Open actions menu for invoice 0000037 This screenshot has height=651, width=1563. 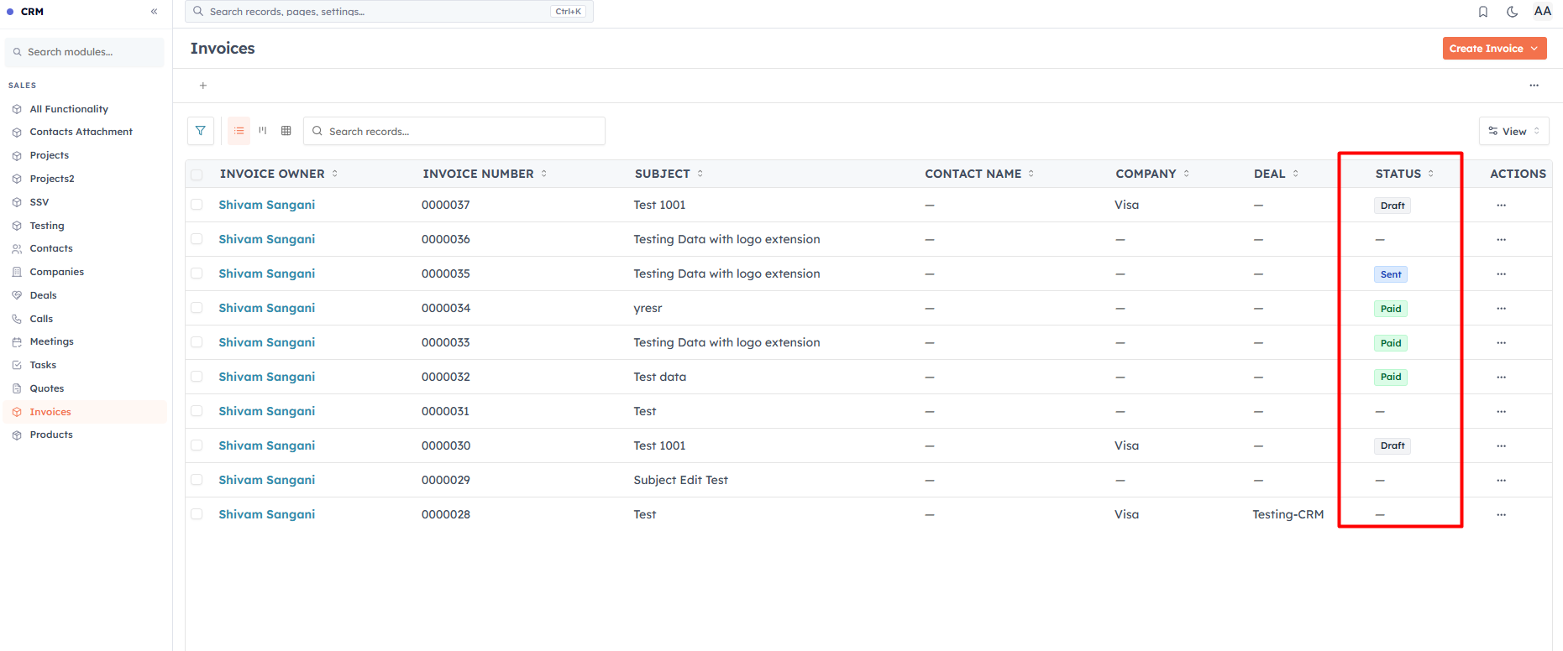click(x=1501, y=206)
